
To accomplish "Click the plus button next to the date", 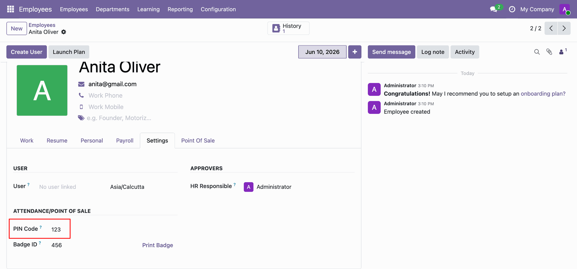I will tap(355, 52).
